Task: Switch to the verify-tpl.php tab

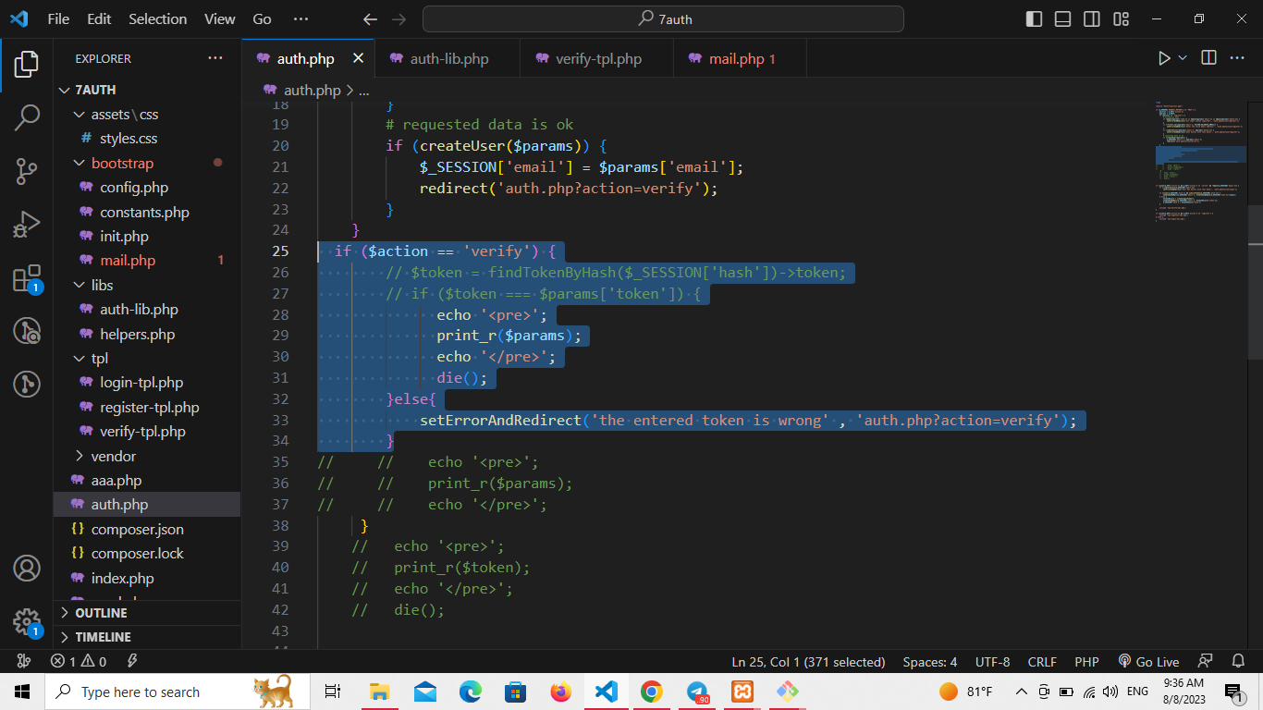Action: point(596,58)
